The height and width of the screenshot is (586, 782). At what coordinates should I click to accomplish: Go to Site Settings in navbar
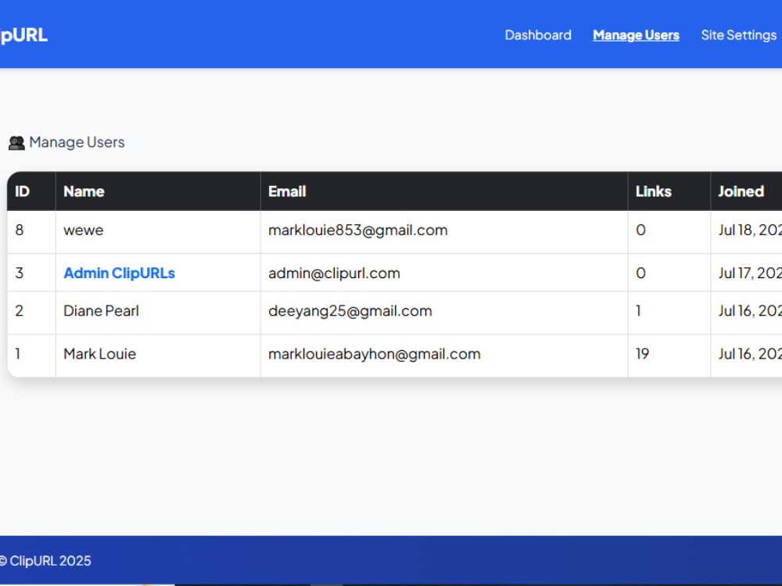coord(739,35)
